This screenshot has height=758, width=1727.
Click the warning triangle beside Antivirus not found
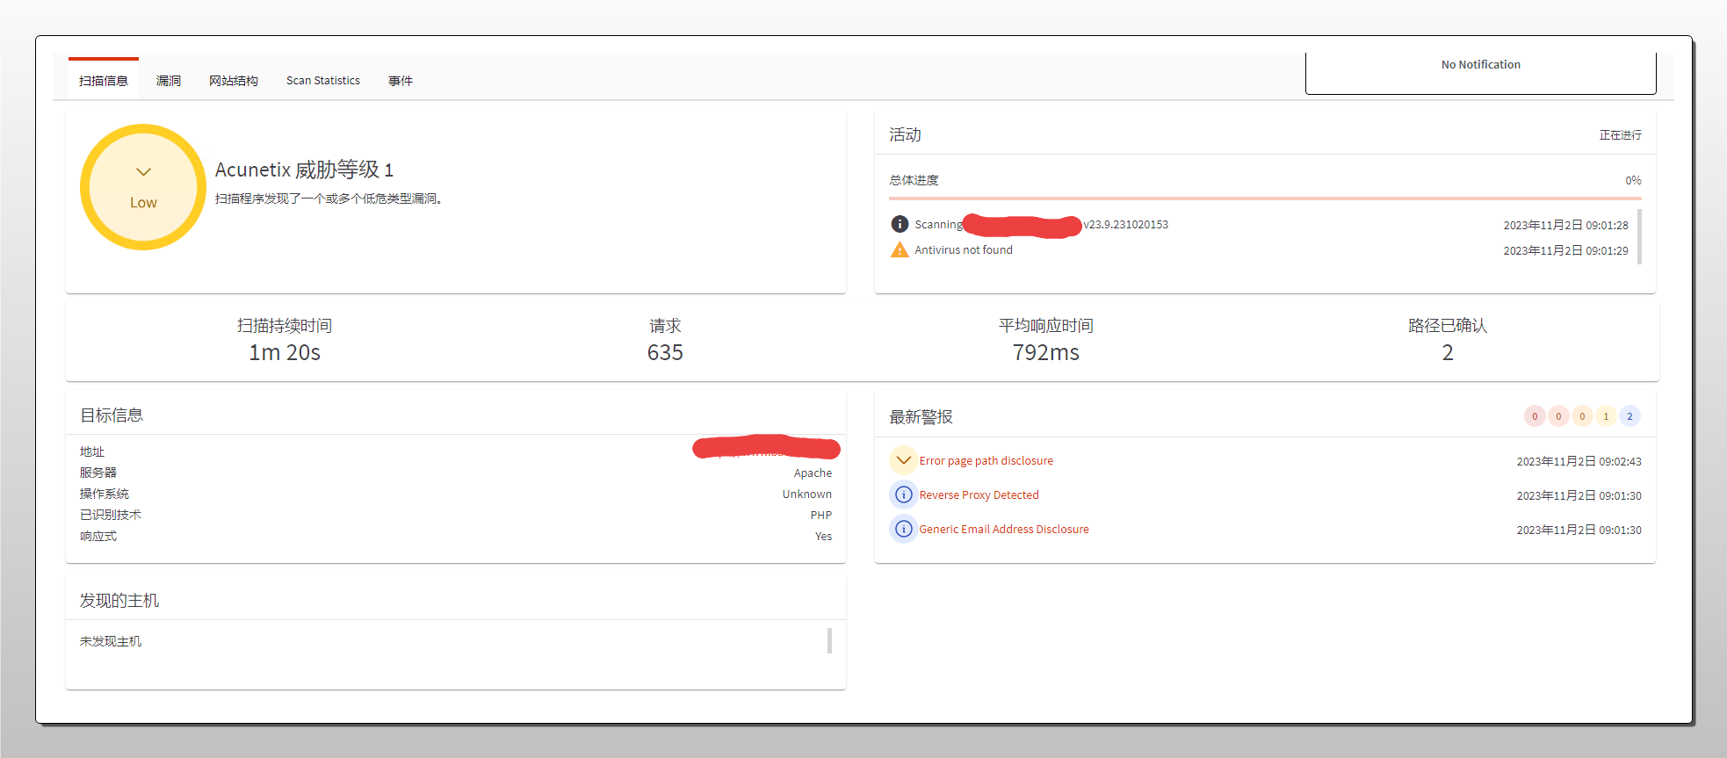click(900, 249)
